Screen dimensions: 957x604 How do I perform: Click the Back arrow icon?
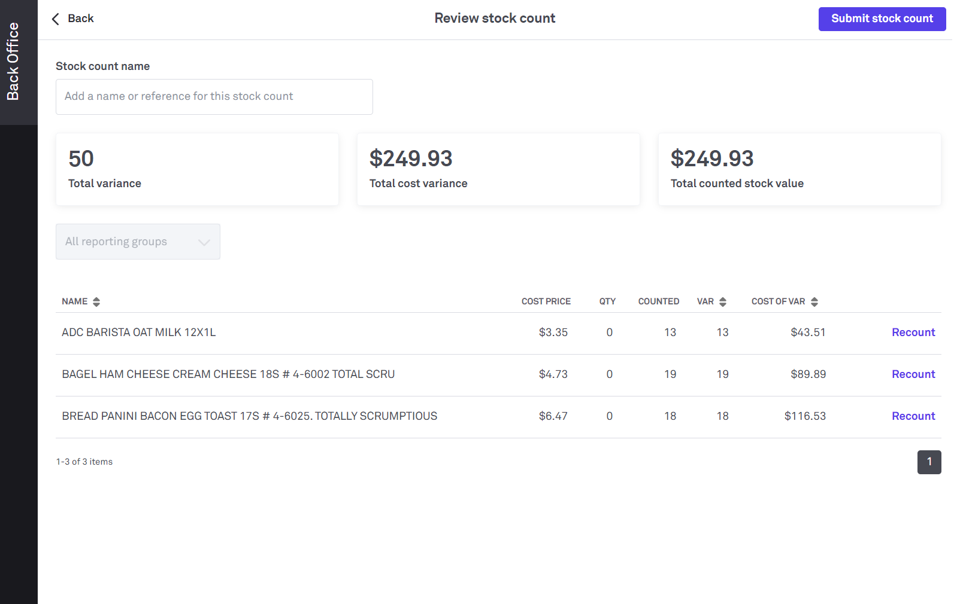(56, 19)
